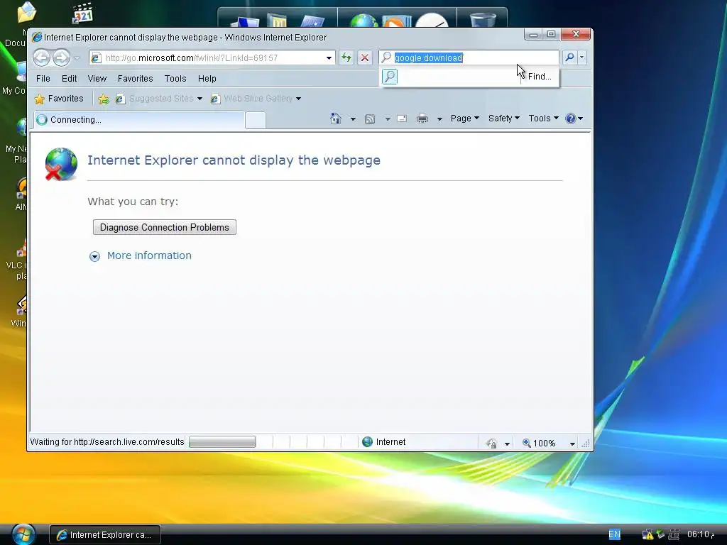Click the Home icon

tap(336, 119)
